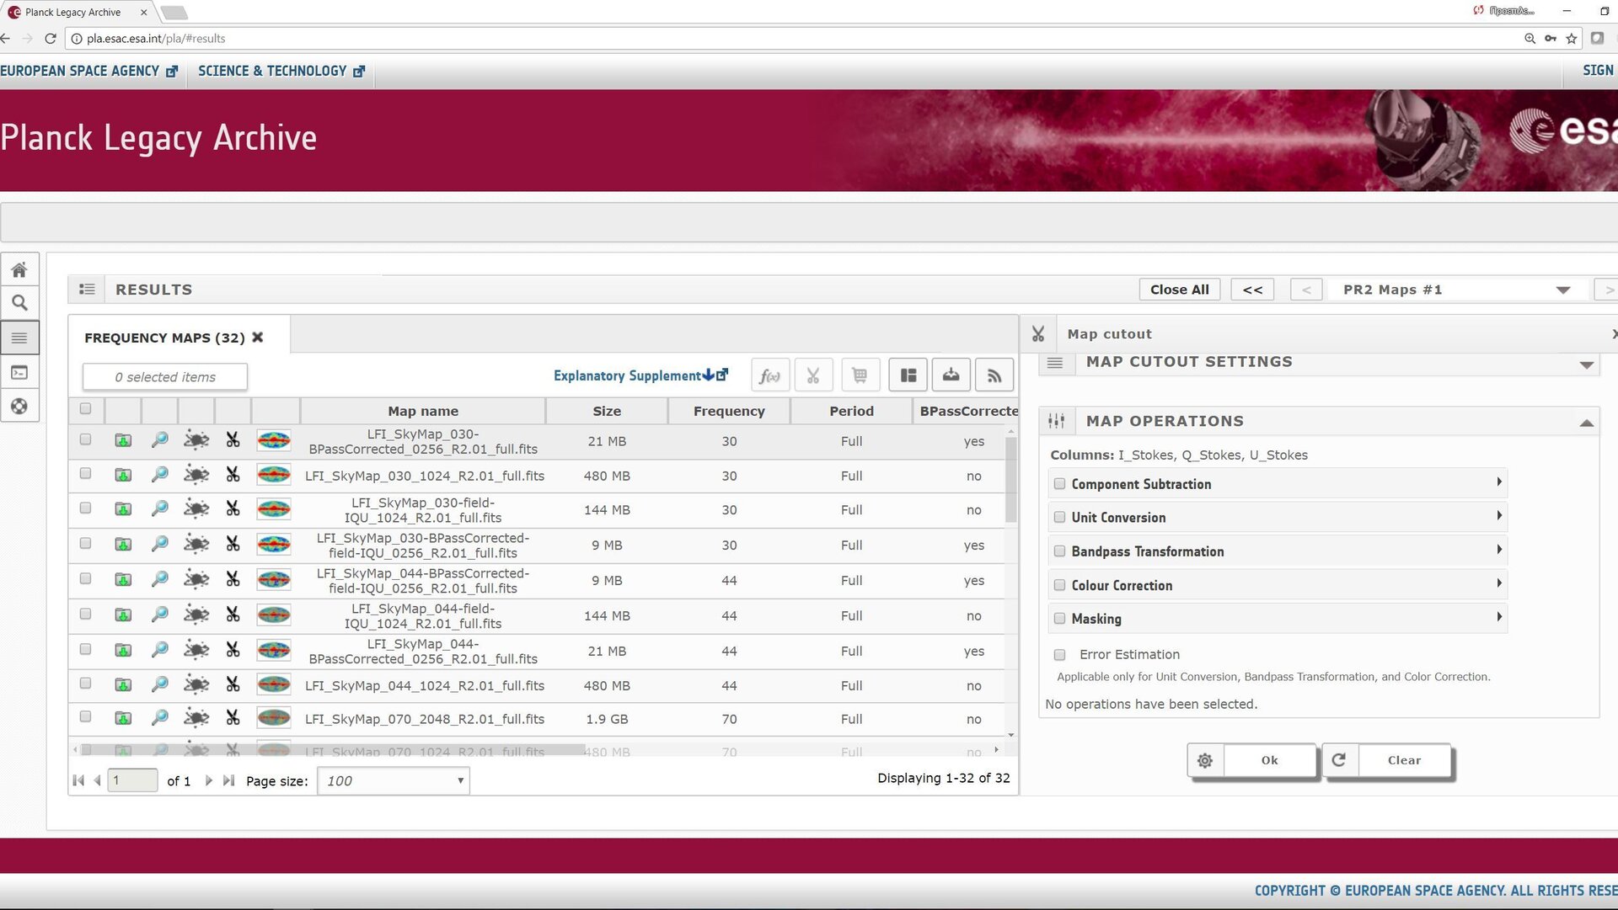
Task: Click splat icon for LFI_SkyMap_070_2048_R2.01_full.fits row
Action: pyautogui.click(x=196, y=717)
